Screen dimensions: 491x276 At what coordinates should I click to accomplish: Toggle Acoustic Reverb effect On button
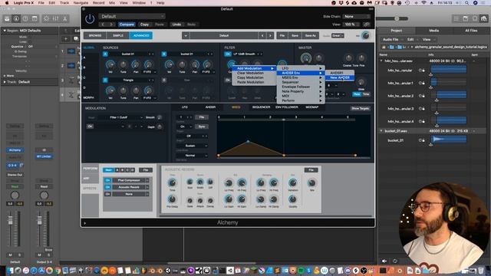coord(107,187)
